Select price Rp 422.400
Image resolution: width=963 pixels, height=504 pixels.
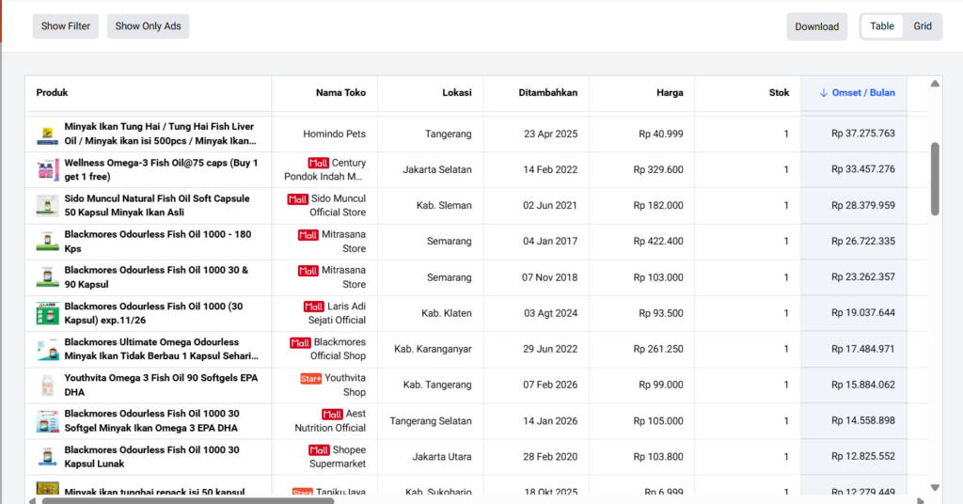tap(658, 242)
